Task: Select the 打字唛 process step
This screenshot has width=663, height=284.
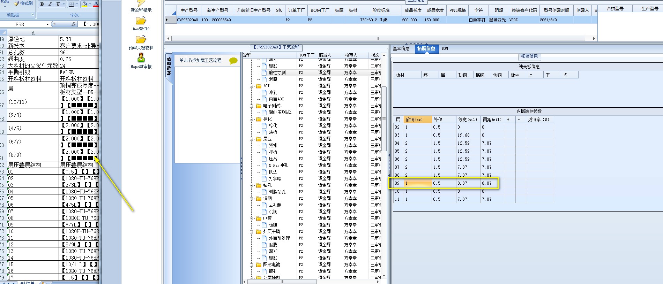Action: [x=275, y=179]
